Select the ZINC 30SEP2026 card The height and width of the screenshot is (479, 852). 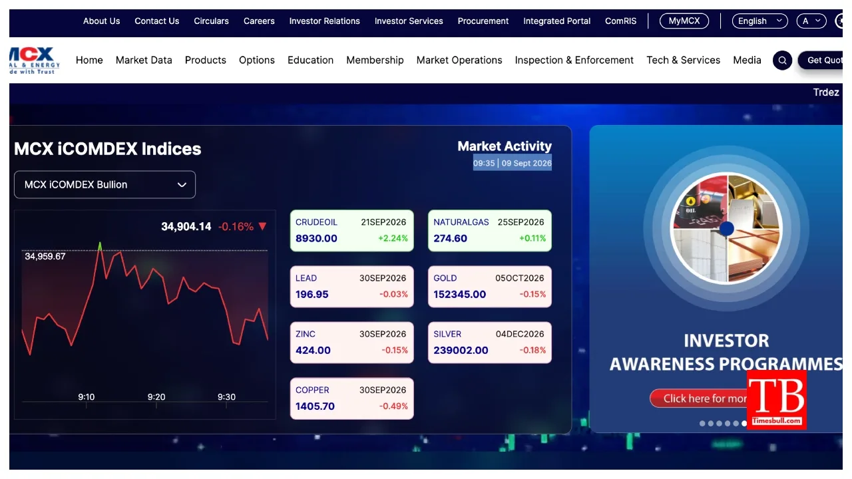[x=352, y=343]
